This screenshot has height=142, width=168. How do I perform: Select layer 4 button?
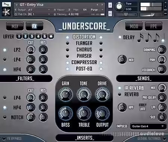coord(38,36)
